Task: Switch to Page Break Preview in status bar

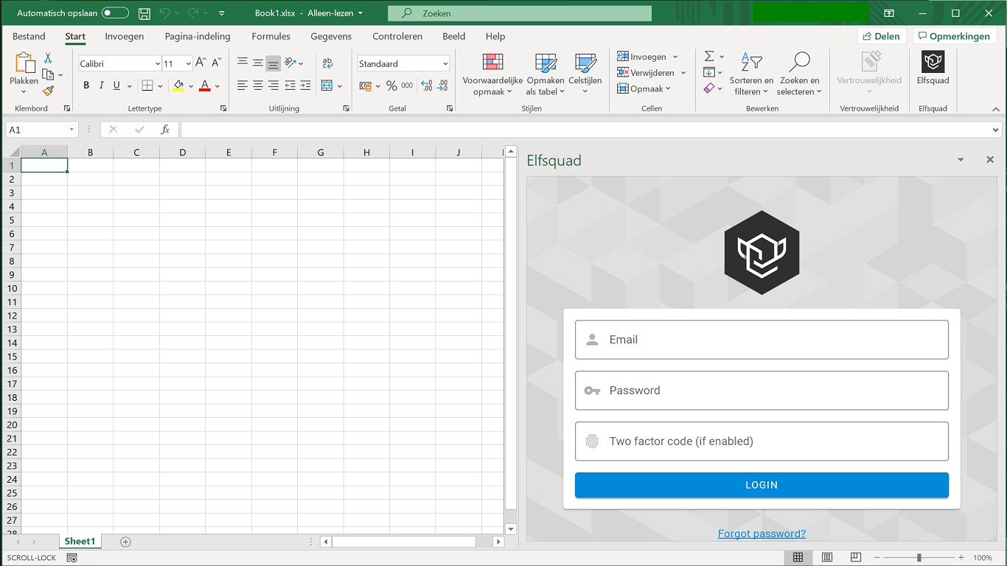Action: click(x=855, y=558)
